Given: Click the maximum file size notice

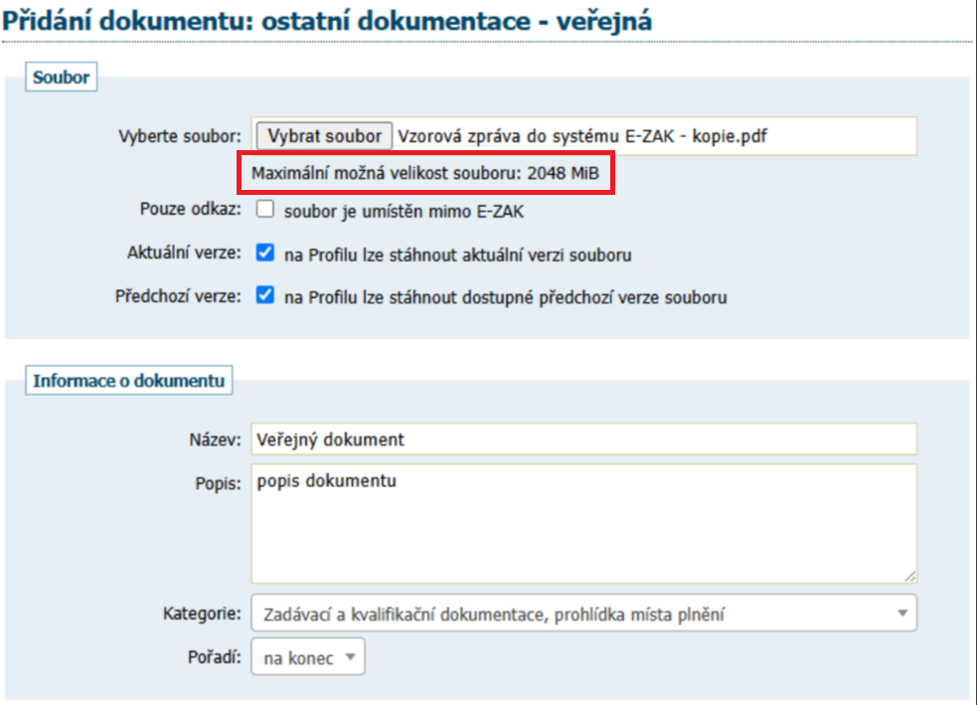Looking at the screenshot, I should pyautogui.click(x=424, y=173).
